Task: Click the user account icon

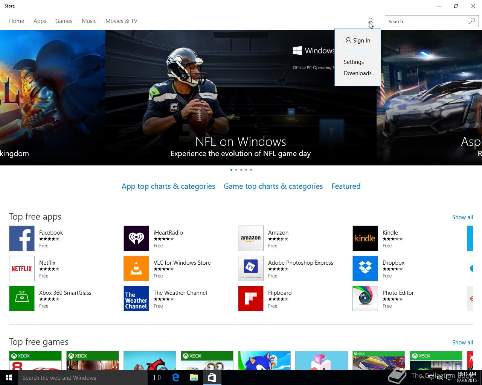Action: (371, 21)
